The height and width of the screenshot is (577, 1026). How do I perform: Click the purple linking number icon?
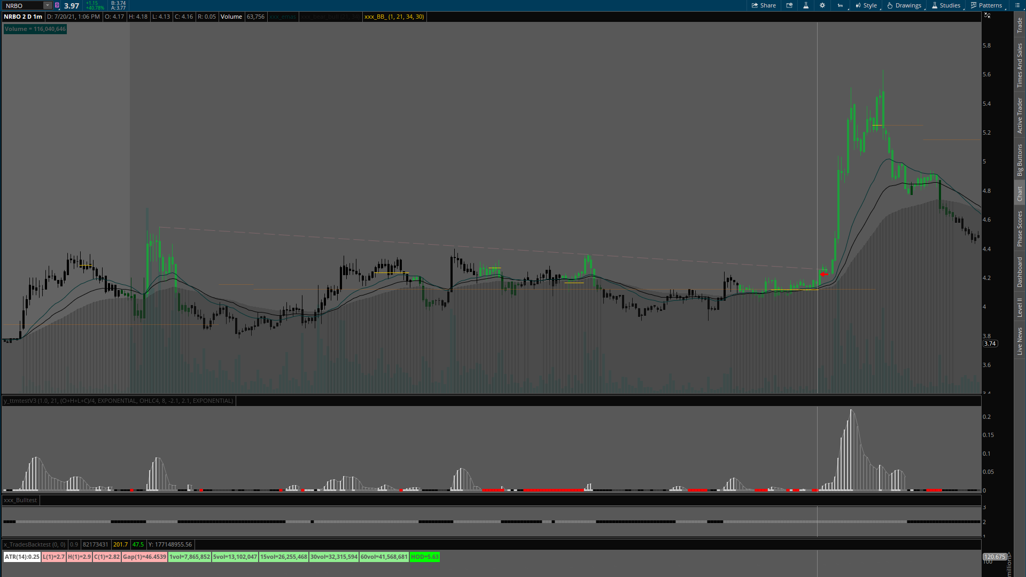[x=57, y=5]
